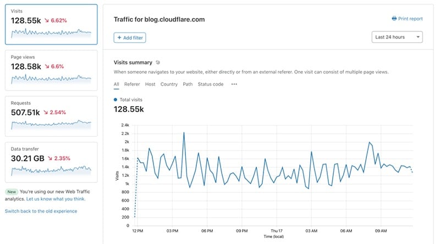Click the Add filter button
Viewport: 440px width, 244px height.
(130, 37)
